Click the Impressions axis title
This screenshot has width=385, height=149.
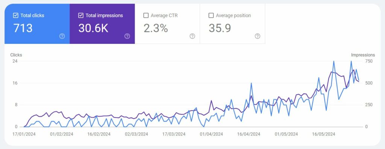(363, 55)
